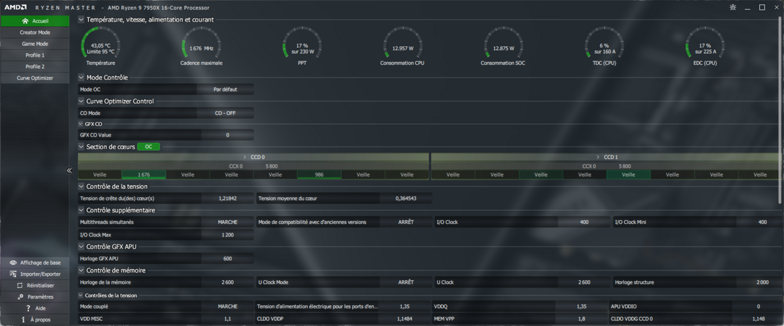This screenshot has width=784, height=326.
Task: Click the Paramètres gears icon
Action: pos(21,297)
